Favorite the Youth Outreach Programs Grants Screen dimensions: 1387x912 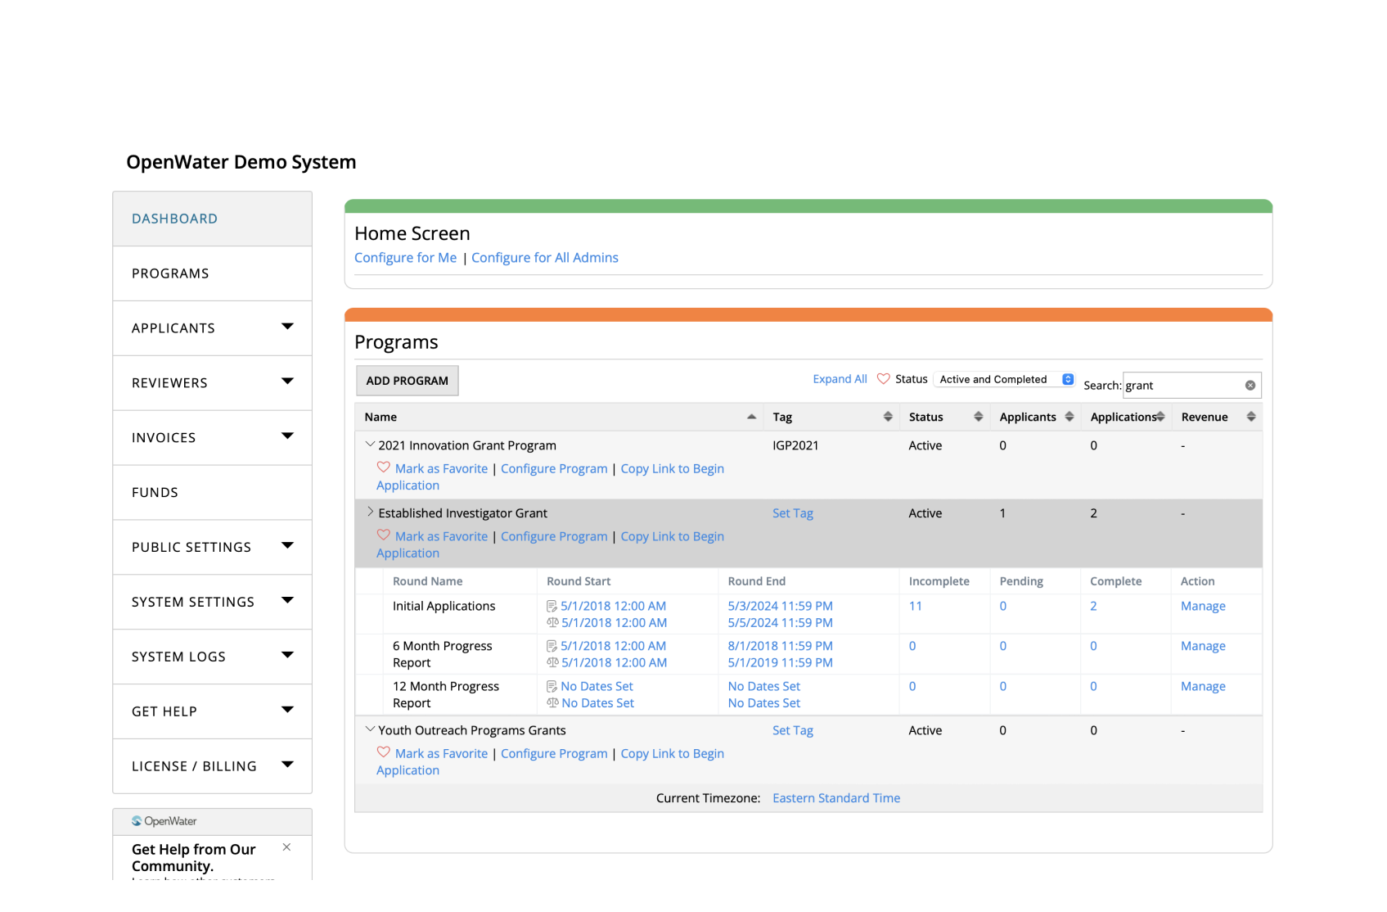point(384,752)
